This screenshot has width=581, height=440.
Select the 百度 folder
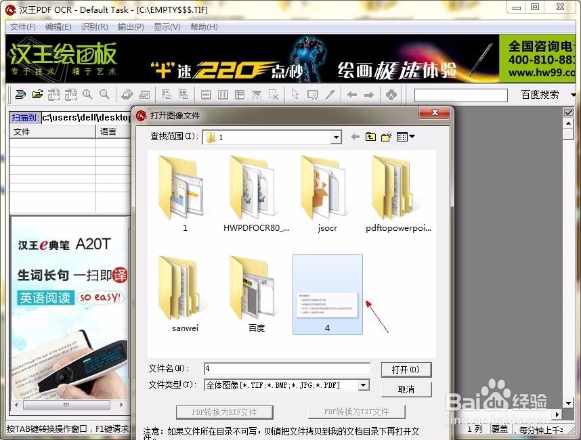[256, 294]
